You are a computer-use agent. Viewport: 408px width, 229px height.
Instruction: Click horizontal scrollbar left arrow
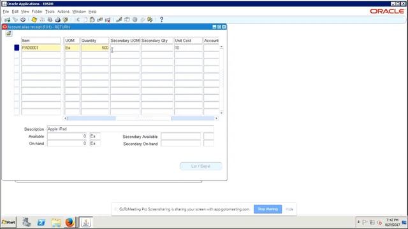click(65, 118)
